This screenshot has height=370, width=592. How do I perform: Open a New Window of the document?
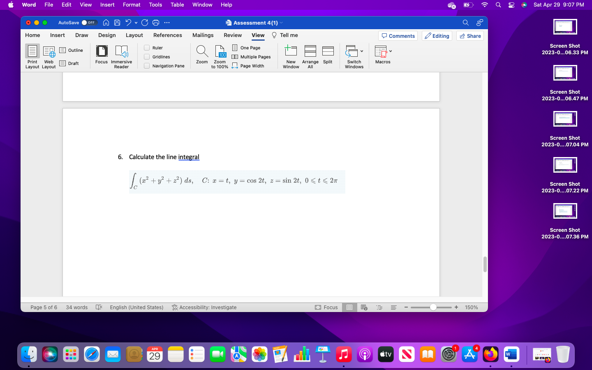(x=291, y=56)
